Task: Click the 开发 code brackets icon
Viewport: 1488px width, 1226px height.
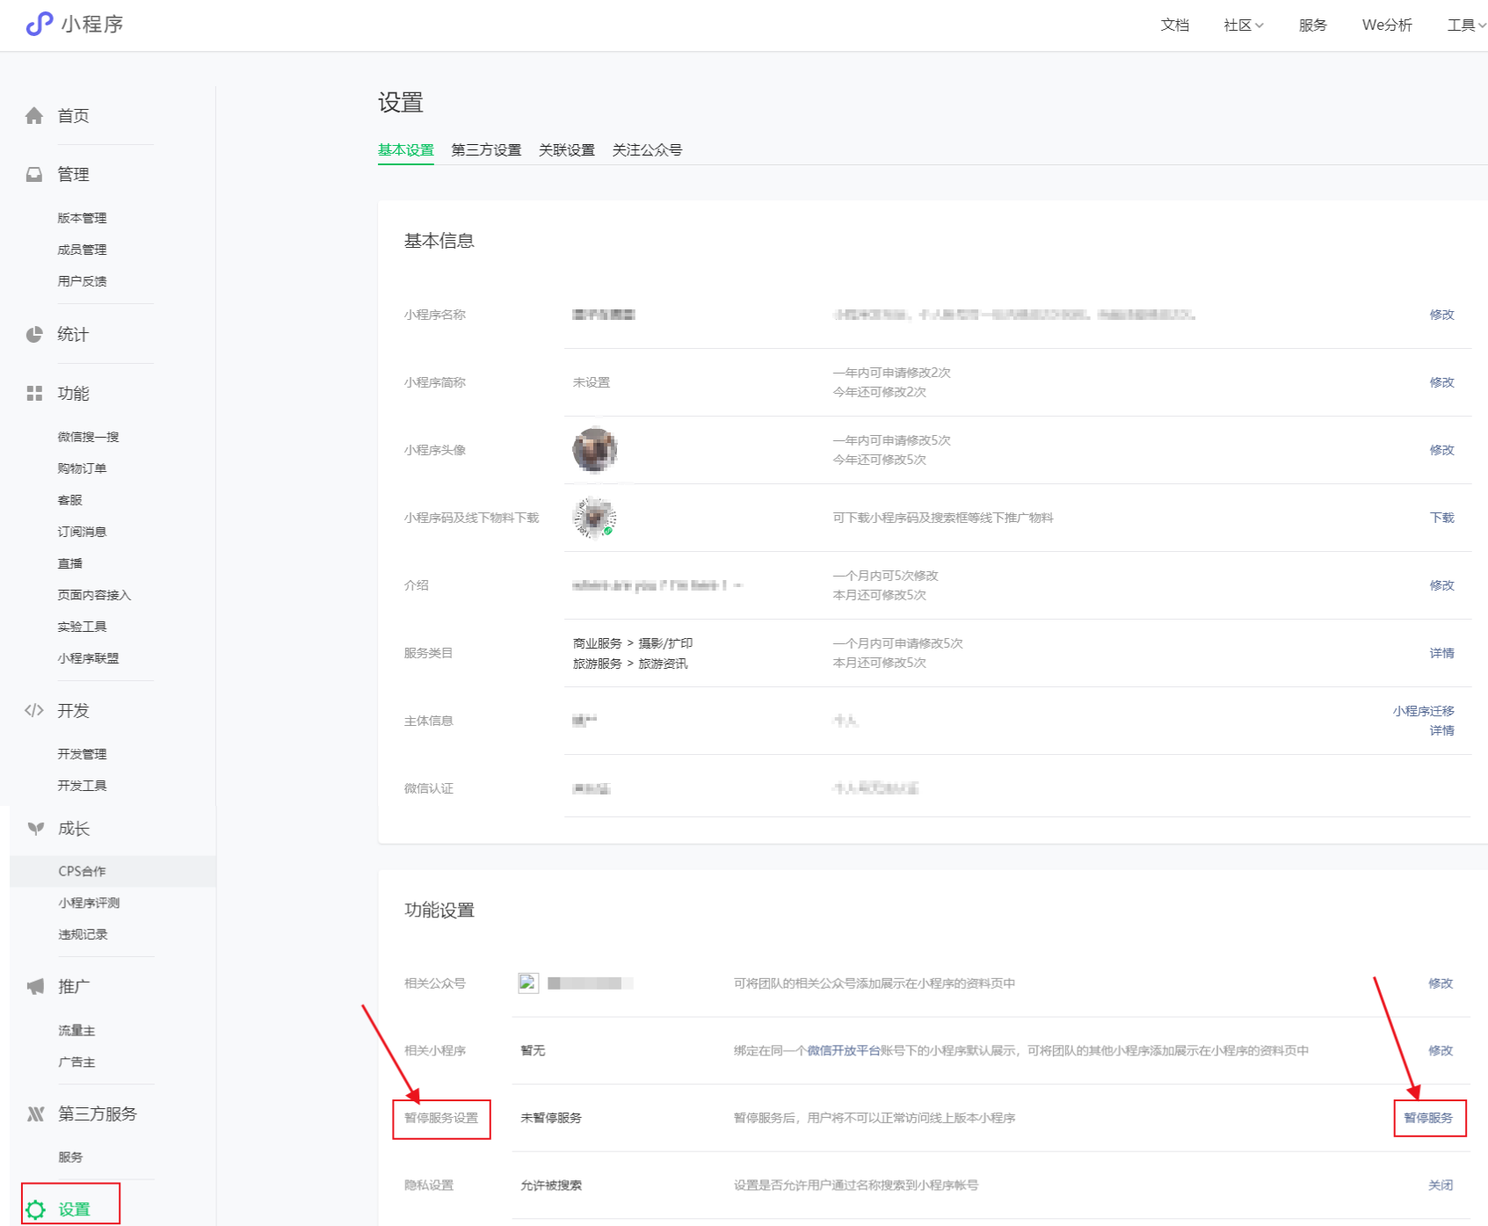Action: click(x=34, y=711)
